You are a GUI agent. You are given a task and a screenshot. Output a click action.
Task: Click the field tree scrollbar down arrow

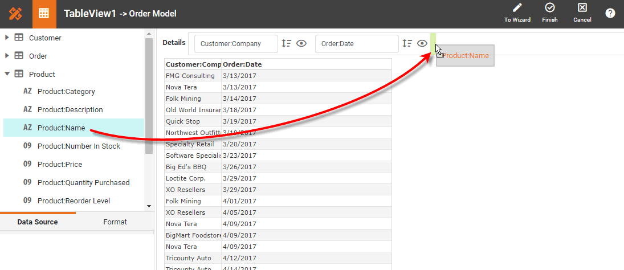pos(149,206)
